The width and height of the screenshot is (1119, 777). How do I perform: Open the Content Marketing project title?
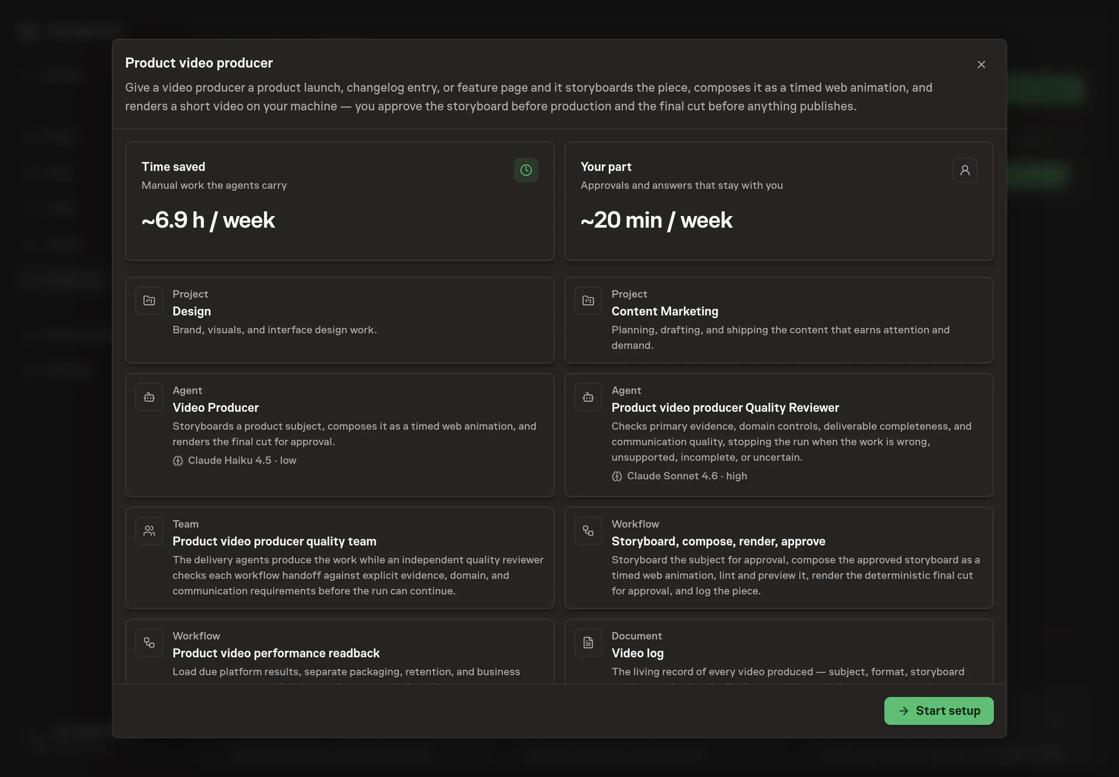[x=665, y=312]
